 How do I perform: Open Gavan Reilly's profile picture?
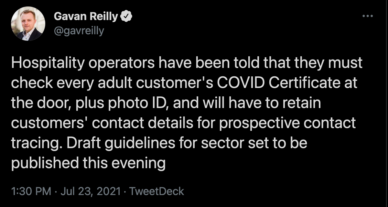click(x=28, y=23)
